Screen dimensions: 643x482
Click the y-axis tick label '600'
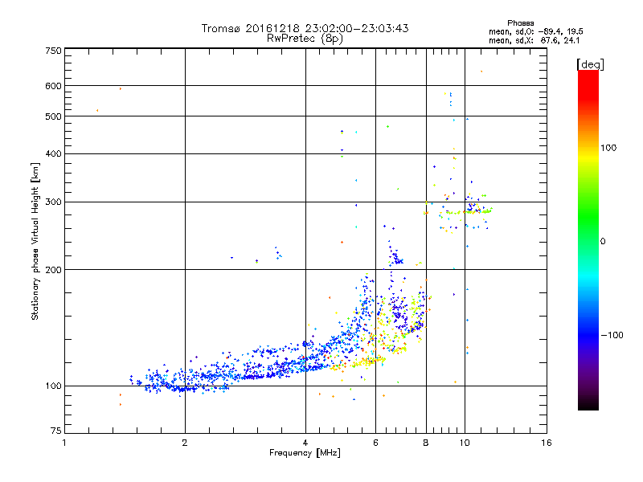point(53,86)
